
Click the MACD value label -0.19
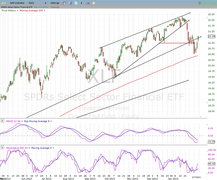[x=212, y=142]
